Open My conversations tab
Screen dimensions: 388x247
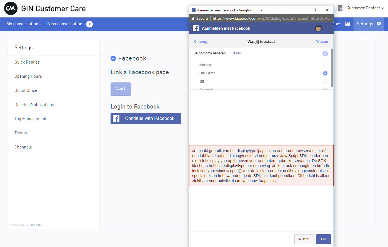pyautogui.click(x=24, y=24)
